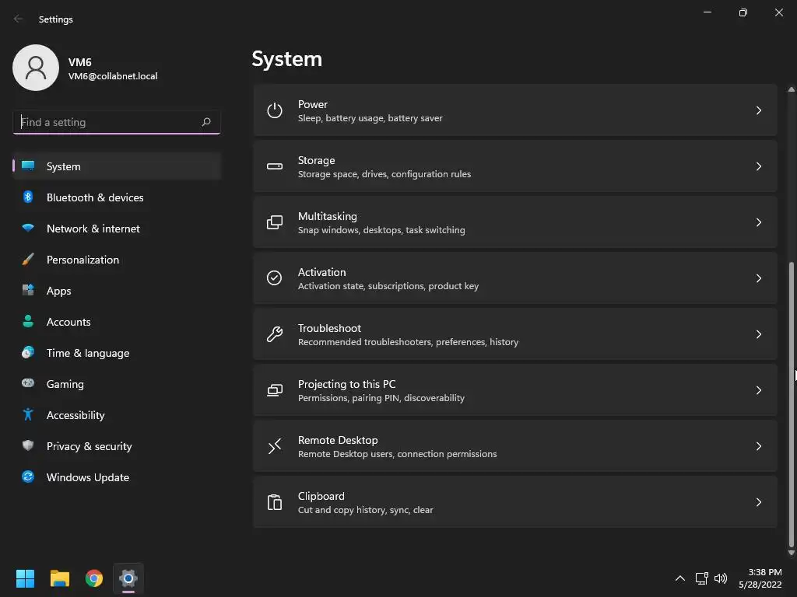Image resolution: width=797 pixels, height=597 pixels.
Task: Expand the Activation chevron arrow
Action: (x=758, y=278)
